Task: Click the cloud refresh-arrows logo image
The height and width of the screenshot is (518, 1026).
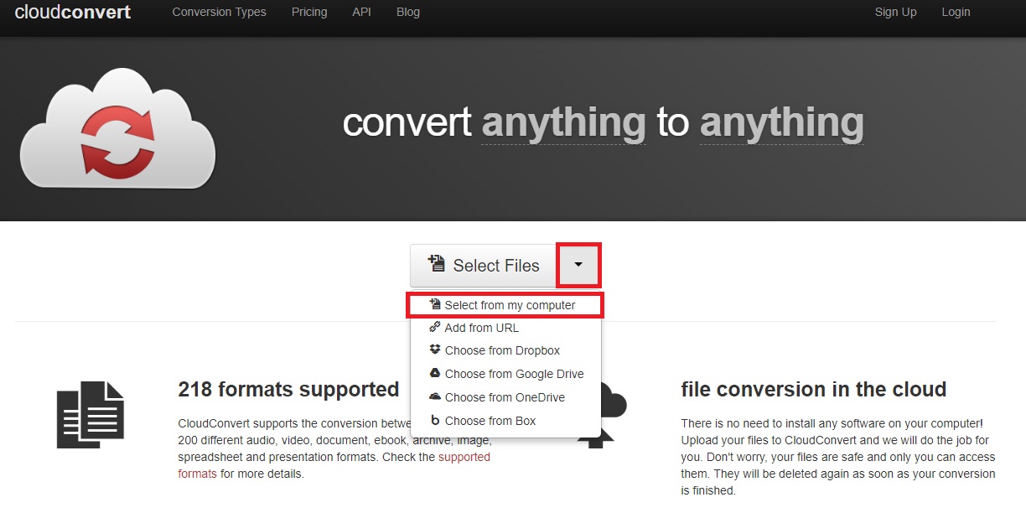Action: click(x=117, y=130)
